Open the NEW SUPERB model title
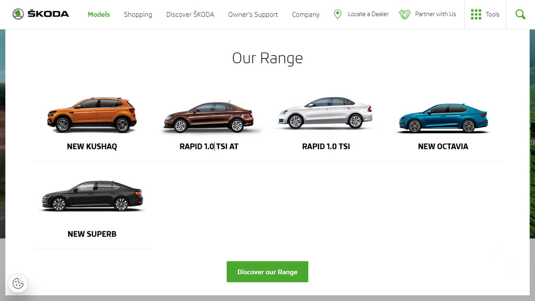The image size is (535, 301). (x=92, y=234)
